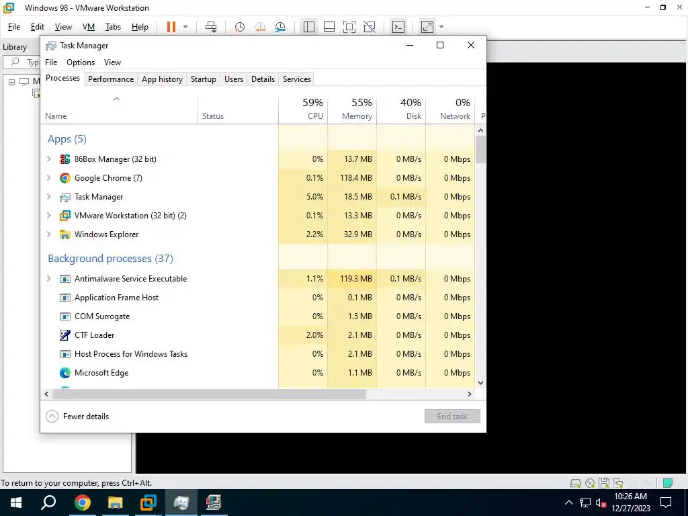The height and width of the screenshot is (516, 688).
Task: Send Ctrl+Alt+Del to the virtual machine
Action: click(211, 27)
